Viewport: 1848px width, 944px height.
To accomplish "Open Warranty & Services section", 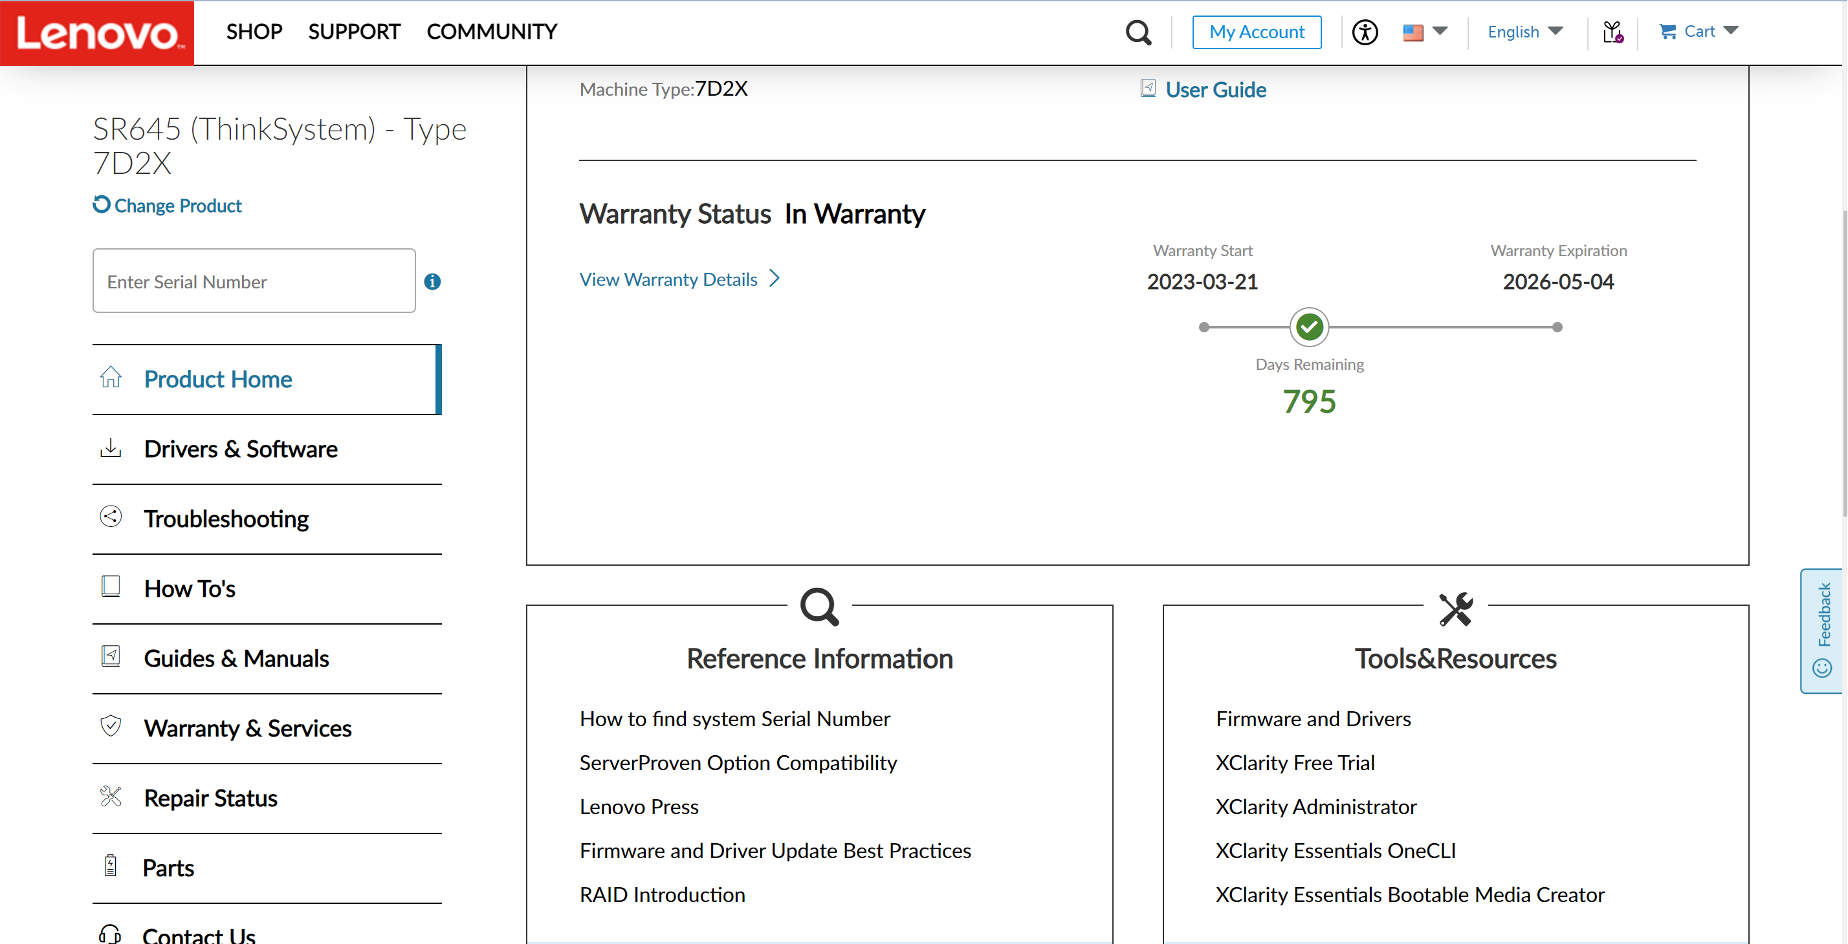I will tap(267, 728).
